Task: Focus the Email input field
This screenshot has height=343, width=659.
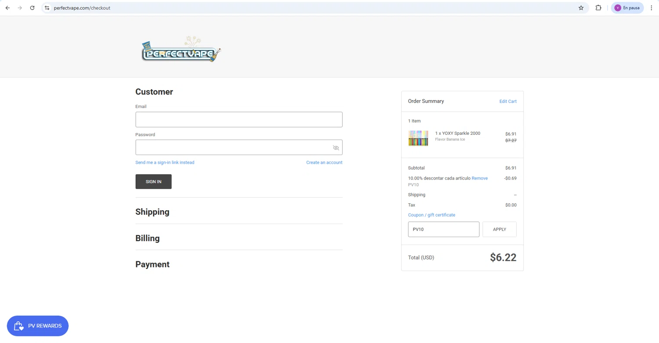Action: point(239,119)
